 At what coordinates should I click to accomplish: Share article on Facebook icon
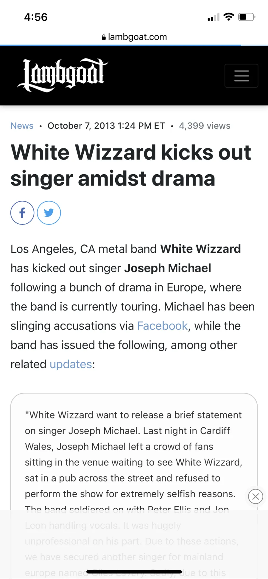[x=22, y=213]
